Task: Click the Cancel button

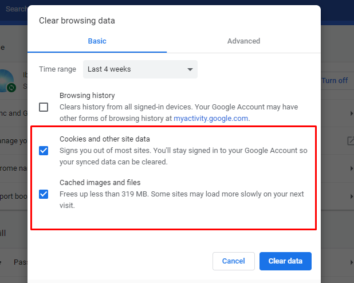Action: click(x=233, y=261)
